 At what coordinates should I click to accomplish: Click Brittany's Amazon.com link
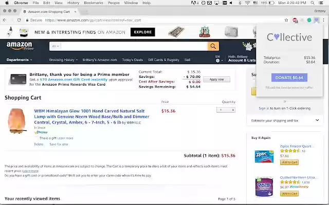tap(100, 60)
